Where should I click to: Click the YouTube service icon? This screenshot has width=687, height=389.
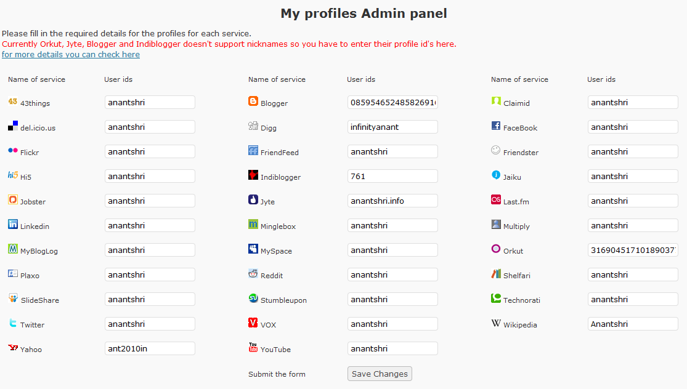coord(253,347)
